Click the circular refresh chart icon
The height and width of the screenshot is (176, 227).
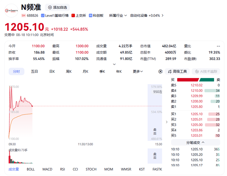[x=160, y=71]
